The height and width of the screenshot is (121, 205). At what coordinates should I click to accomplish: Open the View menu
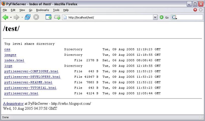(22, 10)
